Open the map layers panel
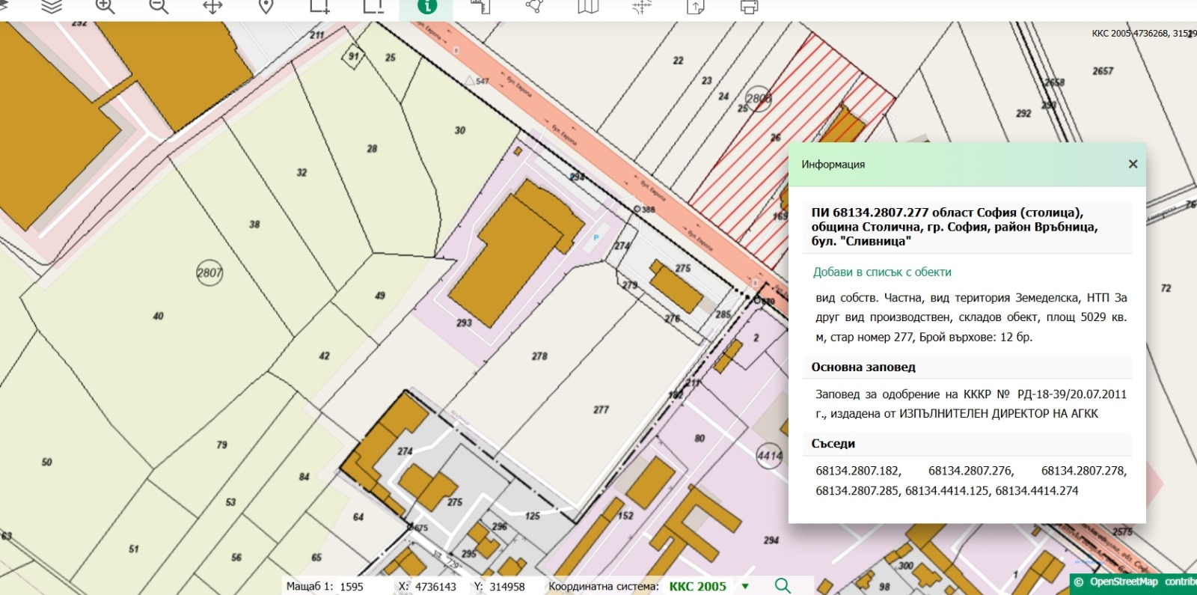Image resolution: width=1197 pixels, height=595 pixels. (x=52, y=7)
